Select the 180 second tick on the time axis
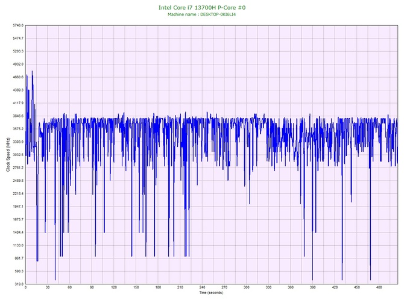This screenshot has width=404, height=303. (x=158, y=288)
